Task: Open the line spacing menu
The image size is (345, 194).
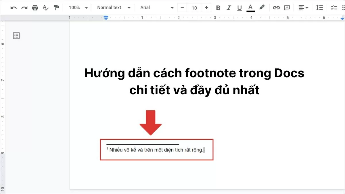Action: [319, 7]
